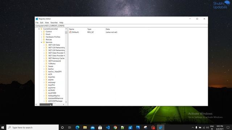Click the folder icon of Hardware Profiles
Image resolution: width=232 pixels, height=130 pixels.
tap(44, 37)
